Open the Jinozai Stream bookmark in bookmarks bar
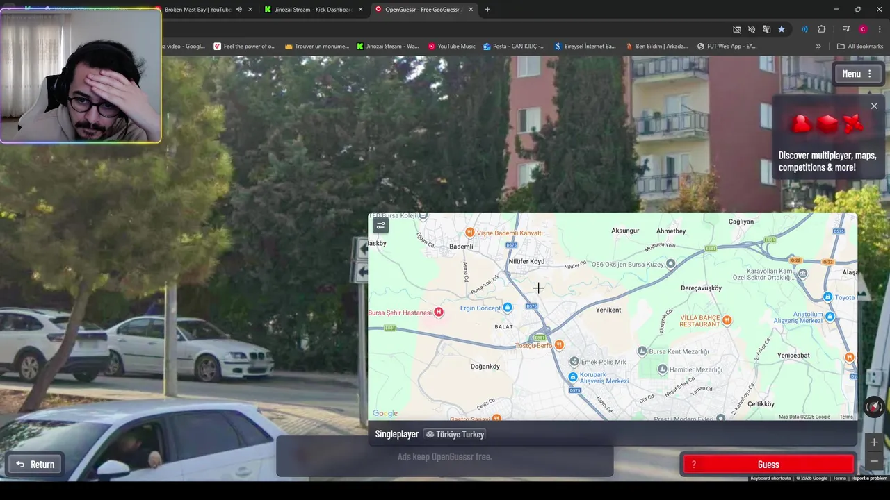 (387, 47)
